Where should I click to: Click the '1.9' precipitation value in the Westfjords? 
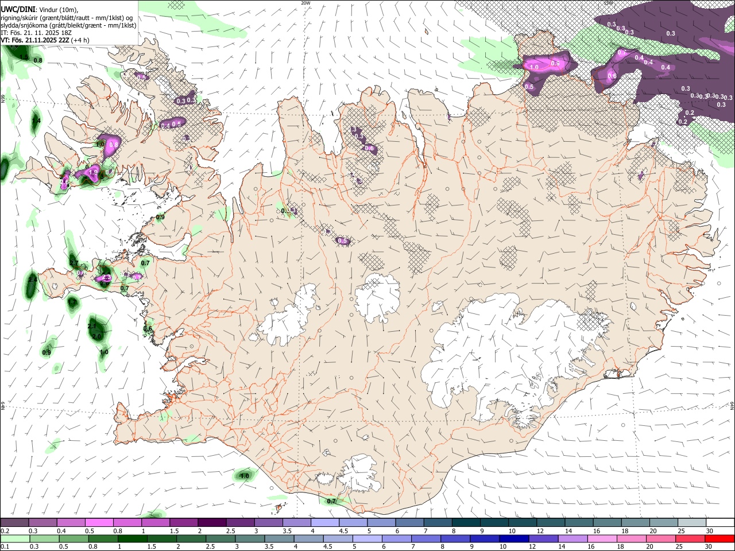coord(93,172)
